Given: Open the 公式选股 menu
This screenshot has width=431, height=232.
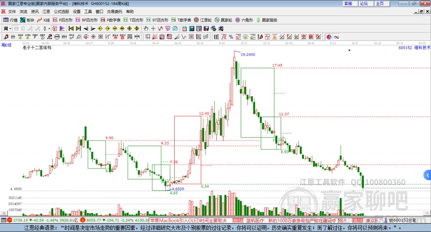Looking at the screenshot, I should (61, 11).
